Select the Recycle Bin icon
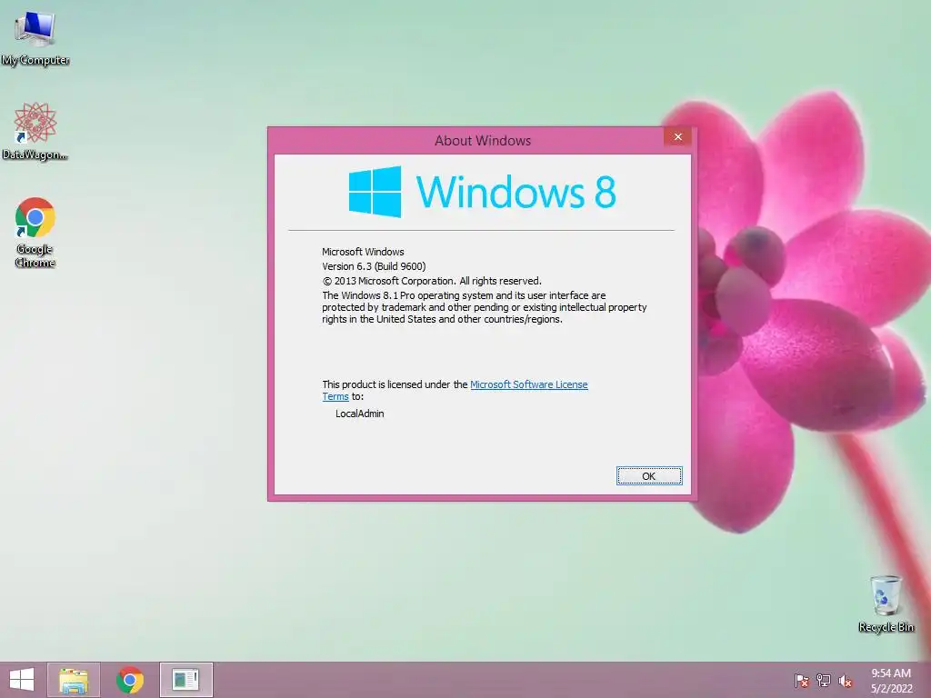The image size is (931, 698). [x=886, y=603]
